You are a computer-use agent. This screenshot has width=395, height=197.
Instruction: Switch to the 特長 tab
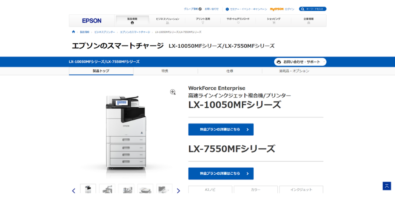tap(165, 71)
